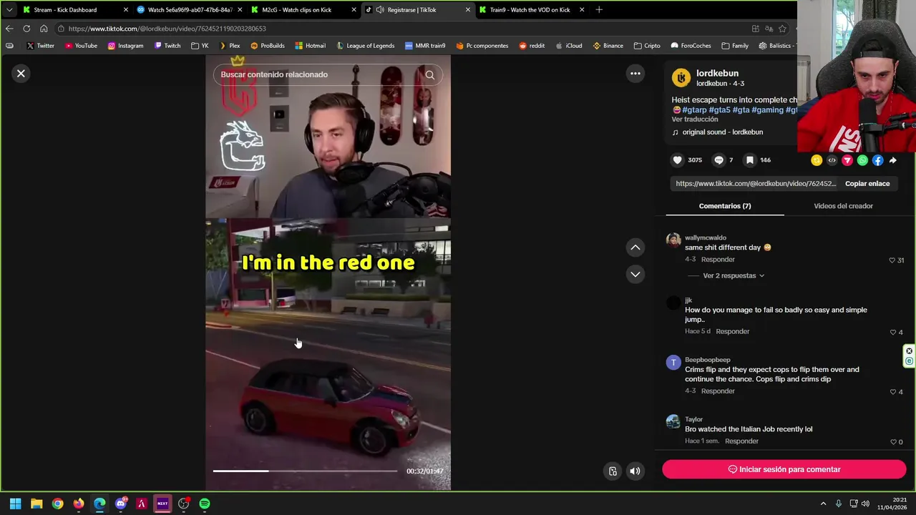Click the #gta5 hashtag

(x=719, y=110)
